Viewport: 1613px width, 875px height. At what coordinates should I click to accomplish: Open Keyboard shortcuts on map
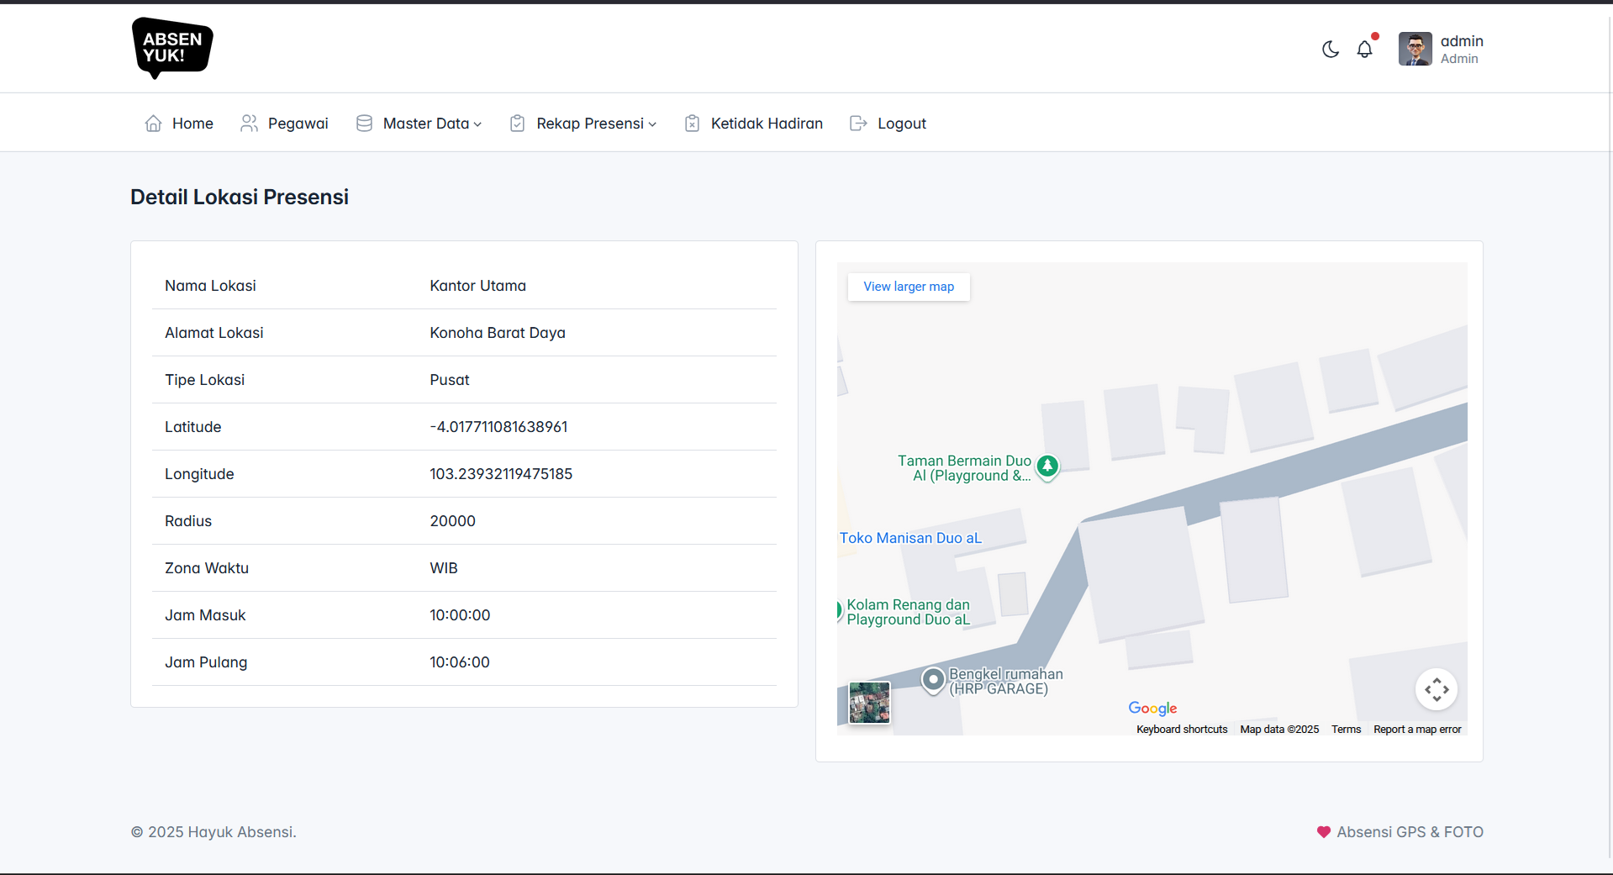[x=1182, y=730]
